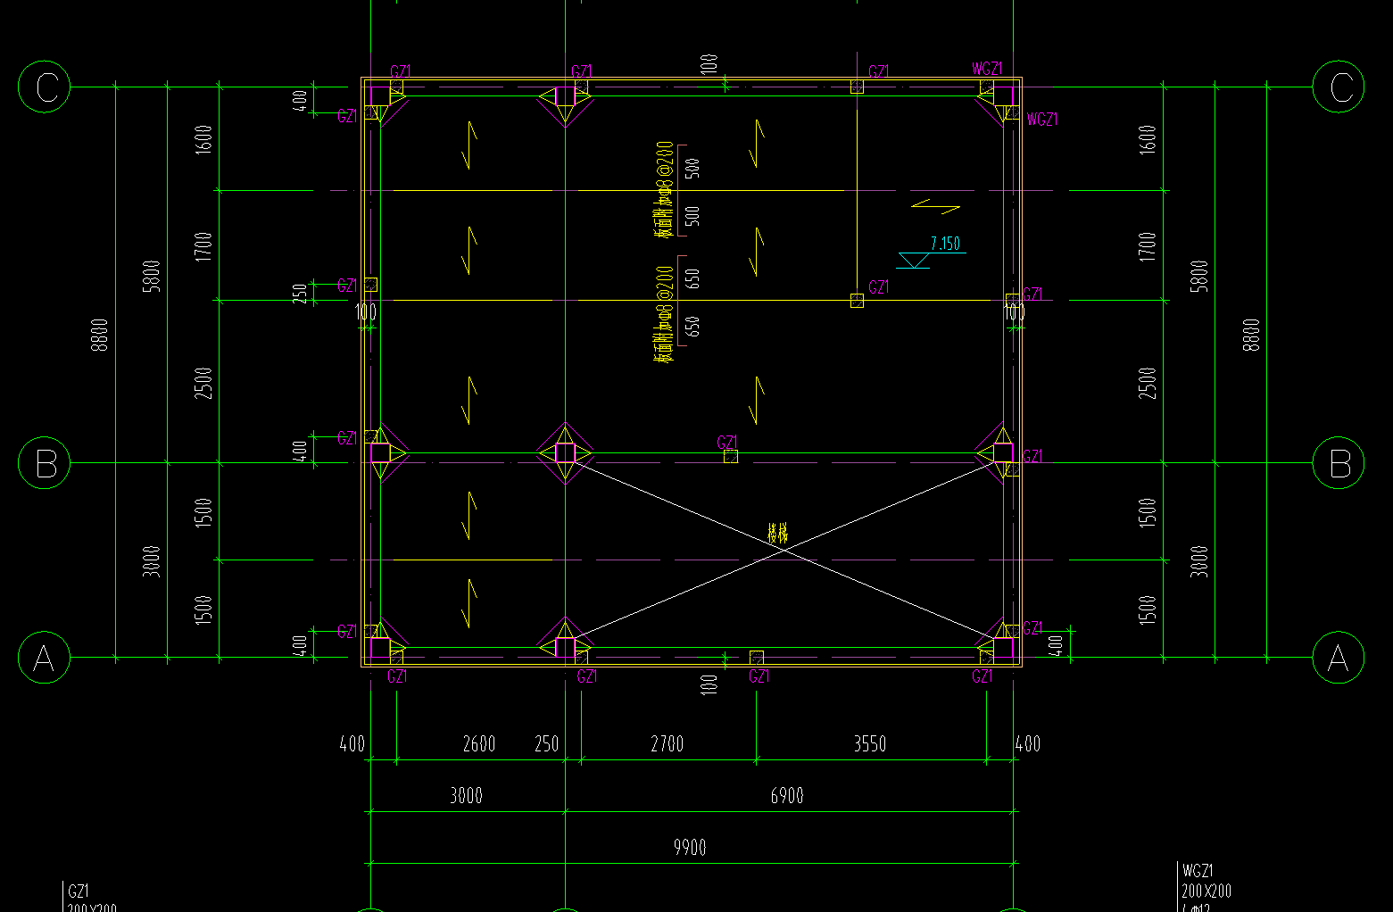Click the upper 板面附加Φ8@200 rebar annotation
The height and width of the screenshot is (912, 1393).
click(665, 189)
